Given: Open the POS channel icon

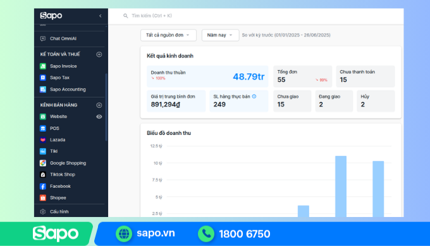Looking at the screenshot, I should point(43,128).
